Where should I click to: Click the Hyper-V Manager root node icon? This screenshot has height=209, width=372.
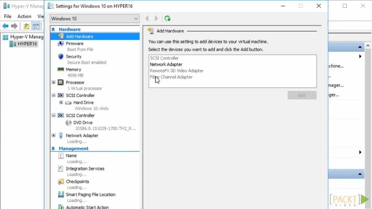coord(6,37)
